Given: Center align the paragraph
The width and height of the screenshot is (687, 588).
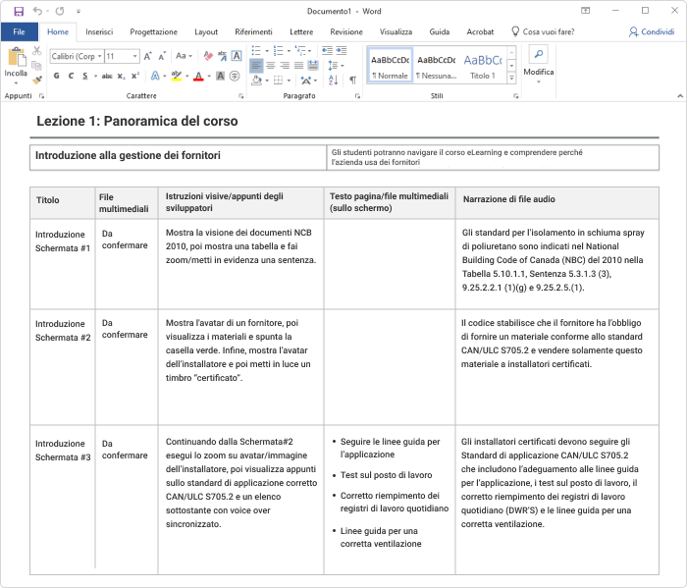Looking at the screenshot, I should [271, 66].
